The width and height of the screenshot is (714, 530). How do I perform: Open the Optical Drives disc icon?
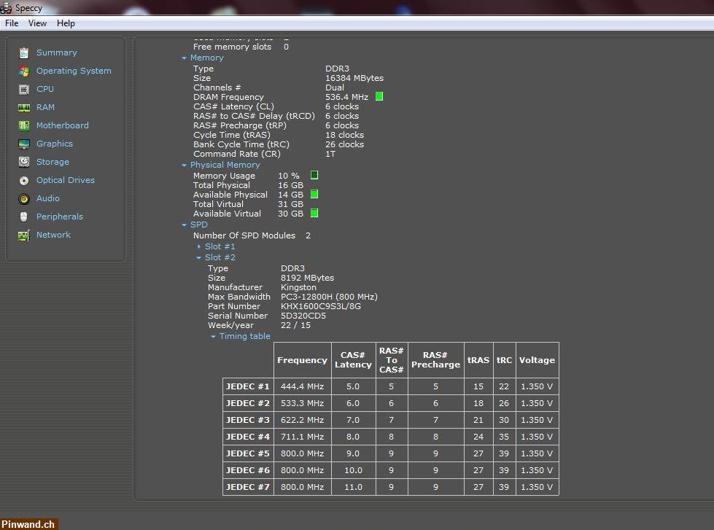click(x=24, y=180)
